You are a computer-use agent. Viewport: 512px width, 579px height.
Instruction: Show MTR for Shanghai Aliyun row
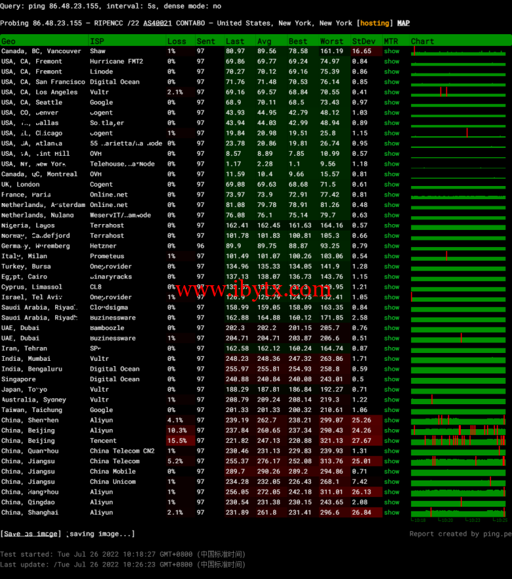tap(392, 513)
